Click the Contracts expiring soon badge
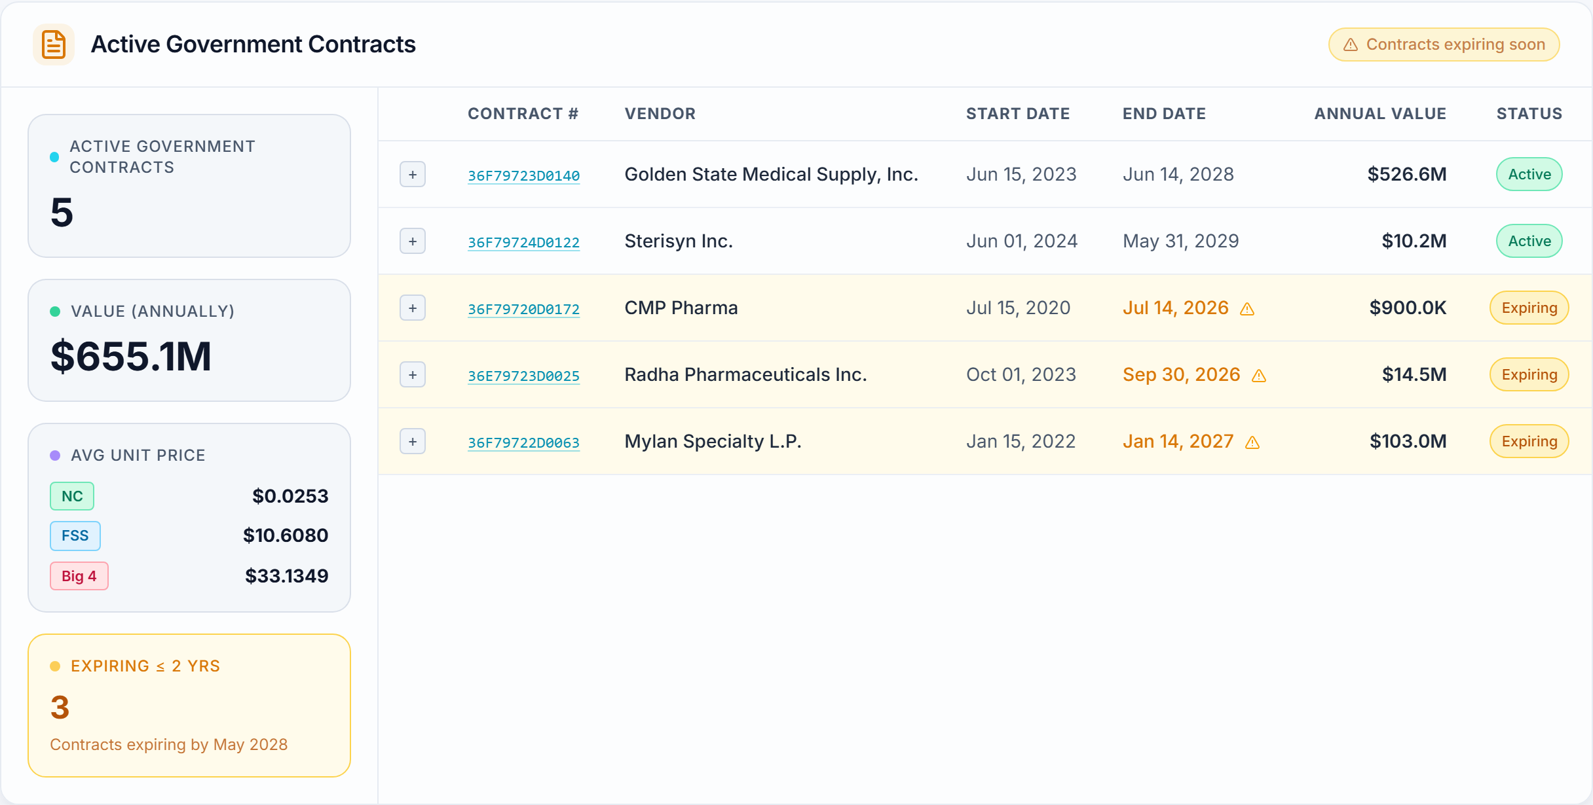1593x805 pixels. pyautogui.click(x=1444, y=45)
